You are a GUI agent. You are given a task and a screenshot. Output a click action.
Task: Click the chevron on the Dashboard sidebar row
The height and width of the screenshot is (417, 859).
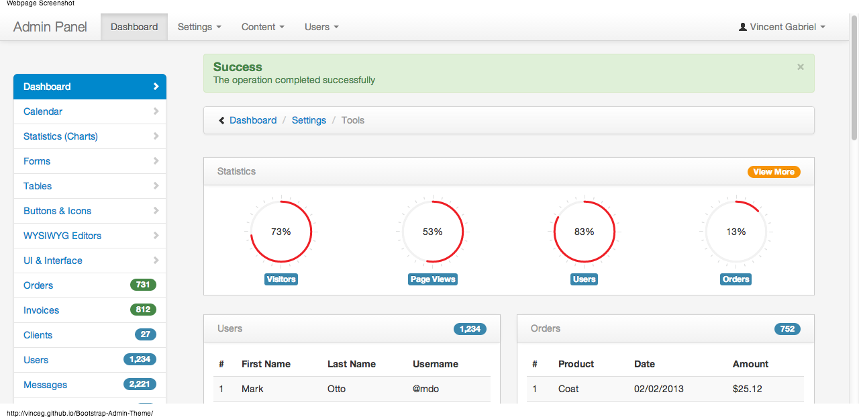(x=156, y=87)
